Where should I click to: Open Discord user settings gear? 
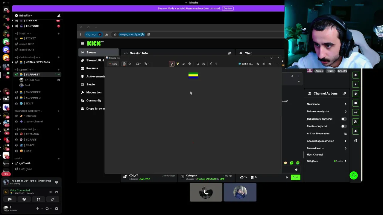coord(57,209)
